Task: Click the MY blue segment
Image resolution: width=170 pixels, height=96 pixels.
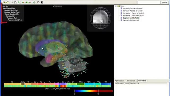Action: 106,84
